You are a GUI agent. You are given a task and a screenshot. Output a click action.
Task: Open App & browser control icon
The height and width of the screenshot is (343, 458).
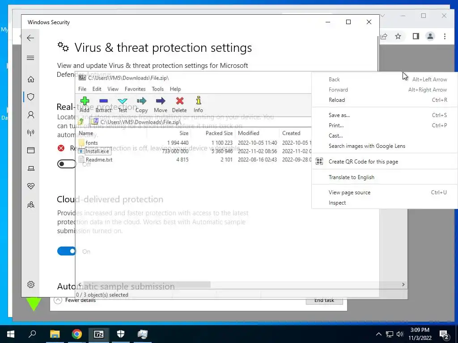[31, 150]
